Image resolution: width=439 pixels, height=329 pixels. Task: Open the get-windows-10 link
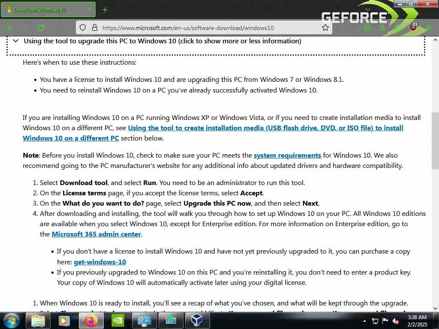coord(100,262)
